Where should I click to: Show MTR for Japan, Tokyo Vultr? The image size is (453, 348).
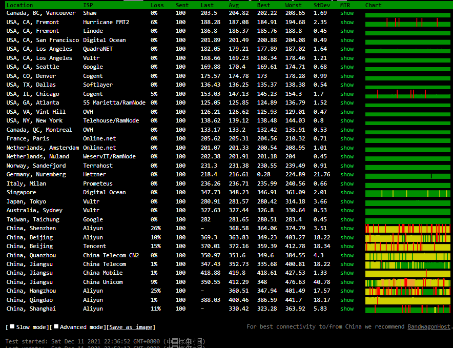click(347, 201)
